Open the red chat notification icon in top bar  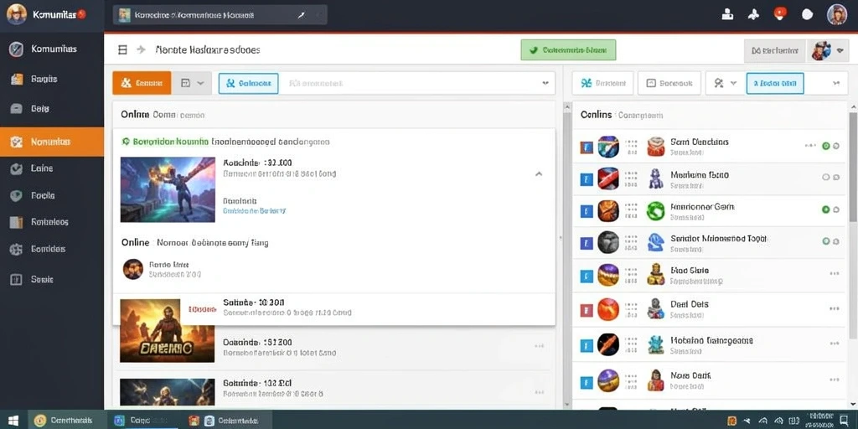click(x=780, y=13)
